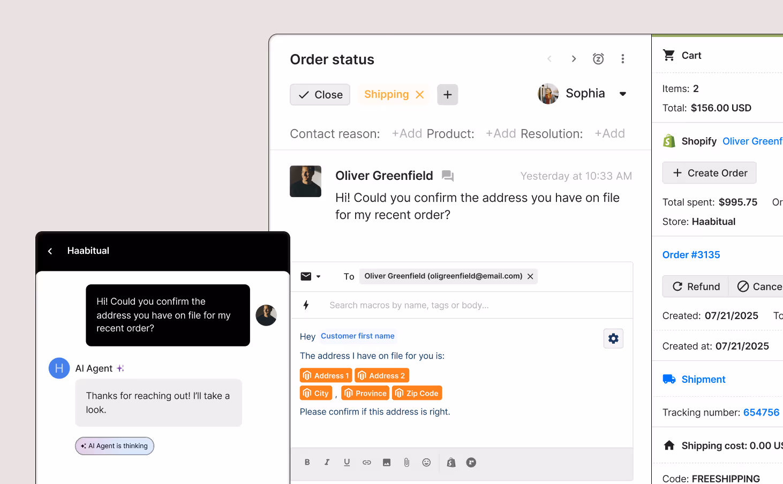Insert an image in the reply
The image size is (783, 484).
point(387,463)
